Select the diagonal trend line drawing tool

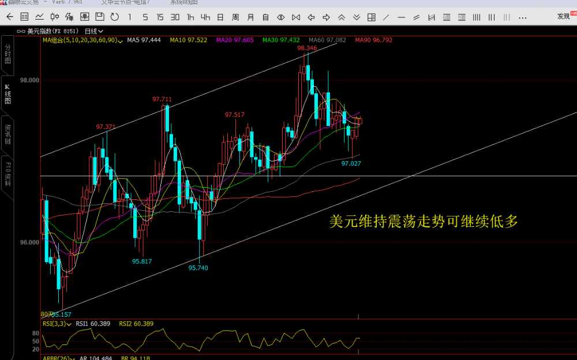pos(387,17)
